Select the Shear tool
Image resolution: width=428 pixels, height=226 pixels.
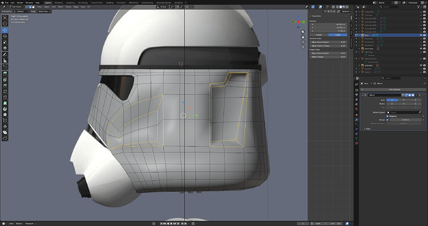tap(5, 132)
